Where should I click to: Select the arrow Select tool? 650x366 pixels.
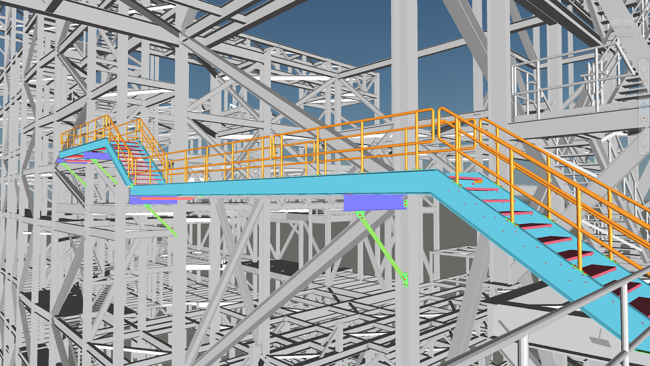coord(644,144)
